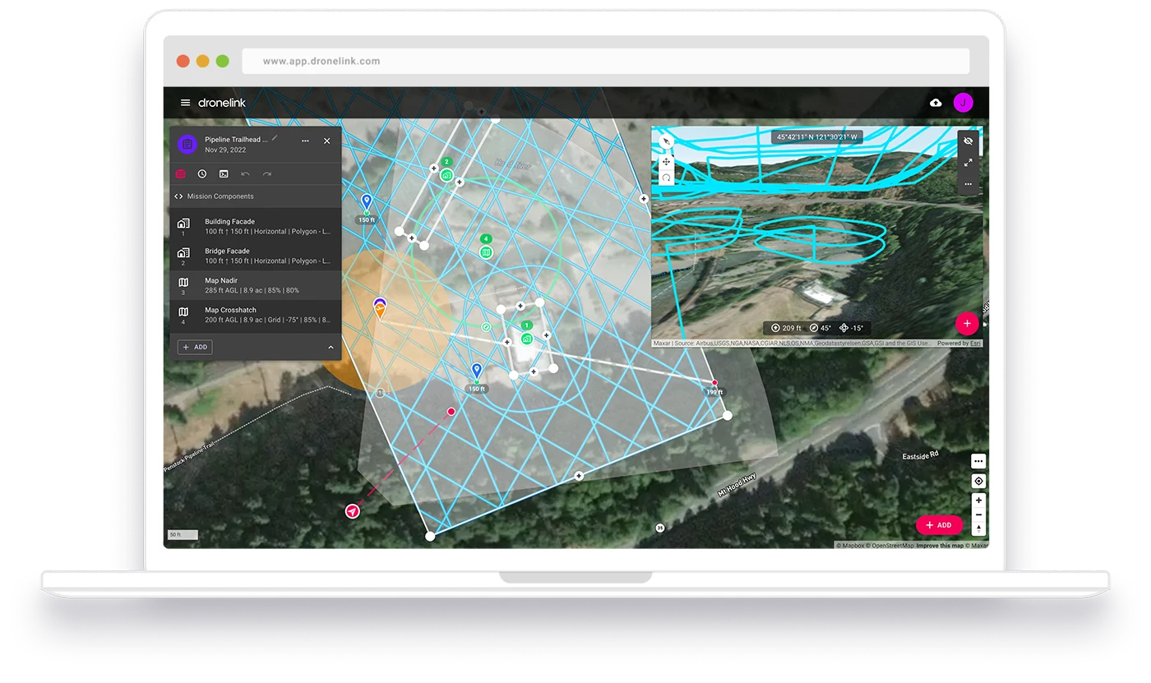The width and height of the screenshot is (1151, 683).
Task: Open the magenta J user avatar
Action: (963, 103)
